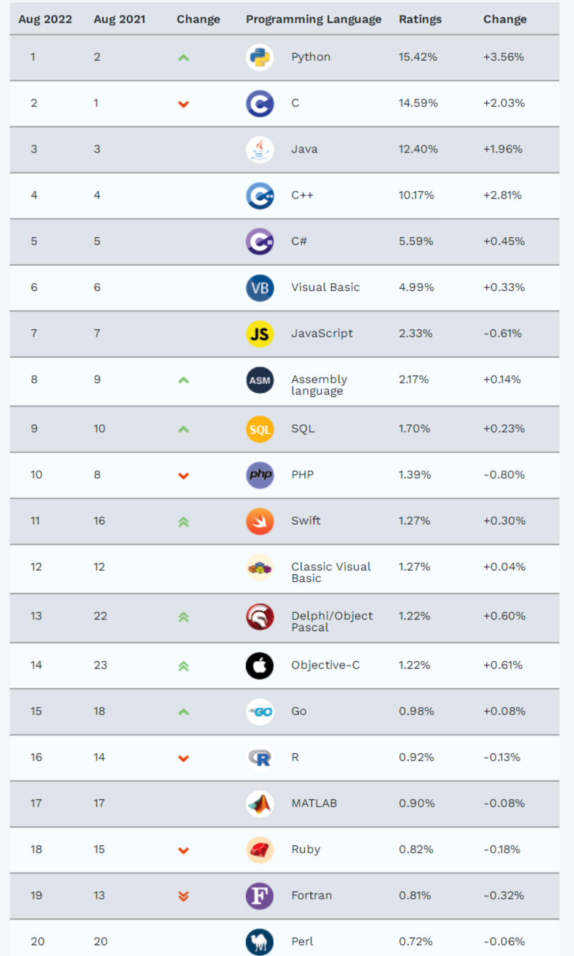Click the red down arrow beside C

[183, 104]
